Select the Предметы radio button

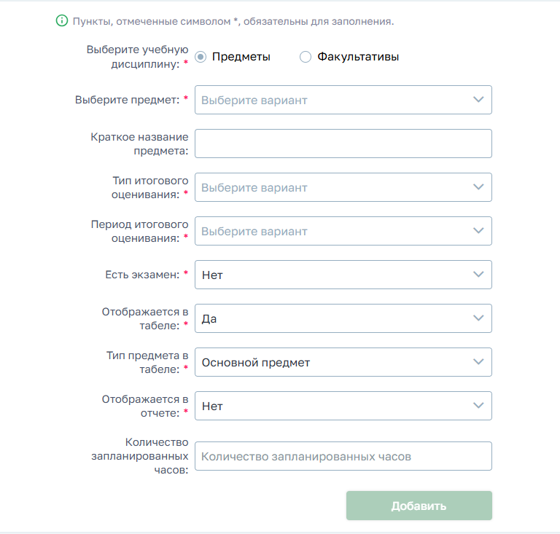[x=201, y=57]
